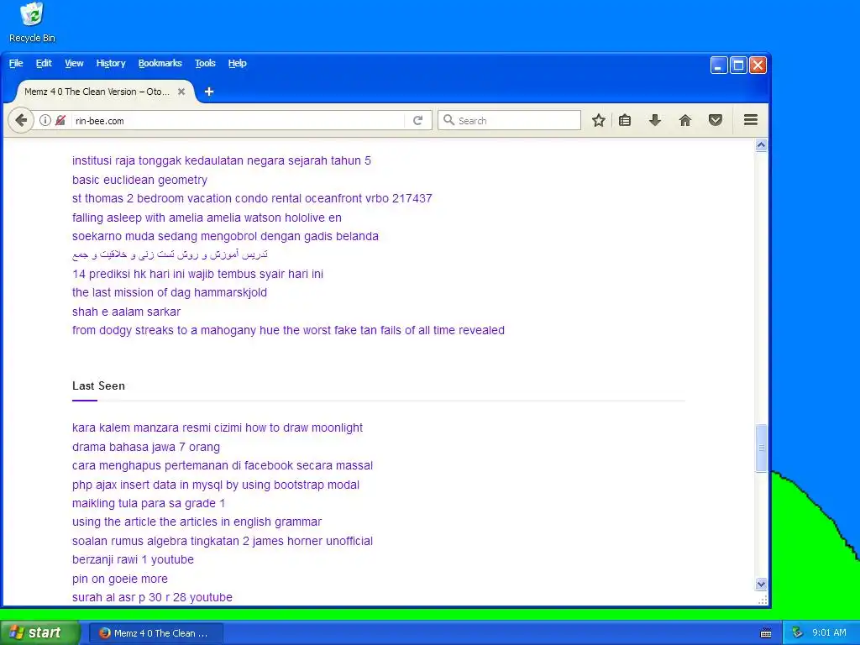Open the last mission of dag hammarskjold
The width and height of the screenshot is (860, 645).
tap(170, 292)
